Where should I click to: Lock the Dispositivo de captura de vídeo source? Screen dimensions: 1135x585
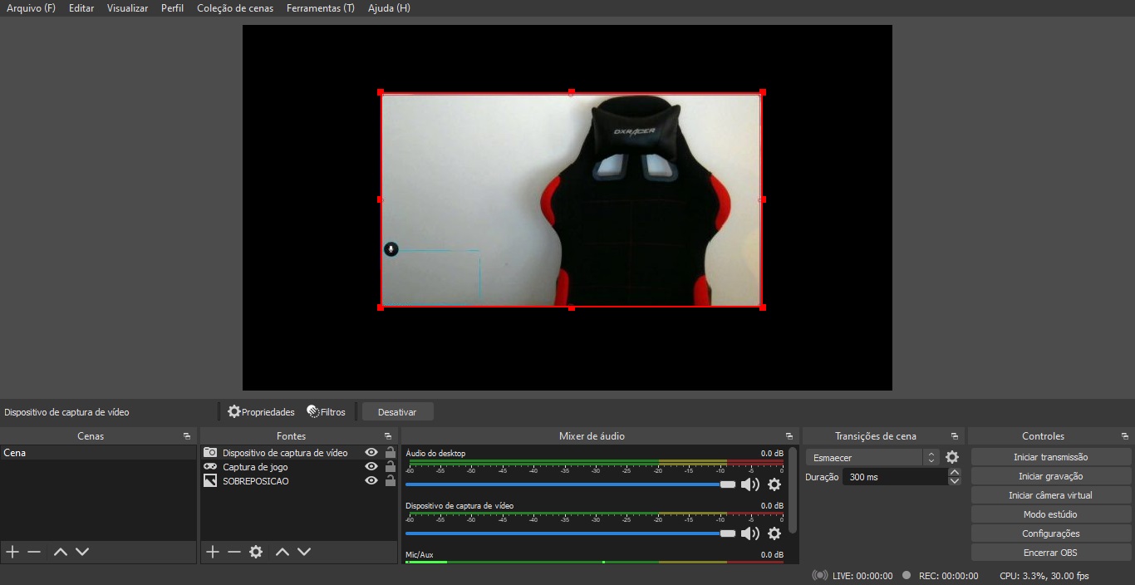(x=390, y=453)
